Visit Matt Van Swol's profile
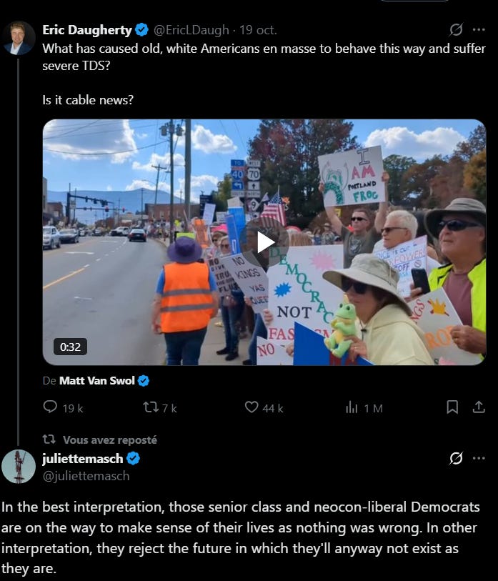This screenshot has width=498, height=581. pyautogui.click(x=96, y=381)
